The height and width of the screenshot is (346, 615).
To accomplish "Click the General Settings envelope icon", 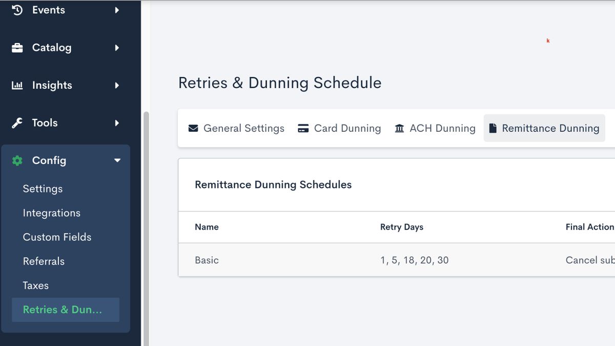I will point(193,128).
